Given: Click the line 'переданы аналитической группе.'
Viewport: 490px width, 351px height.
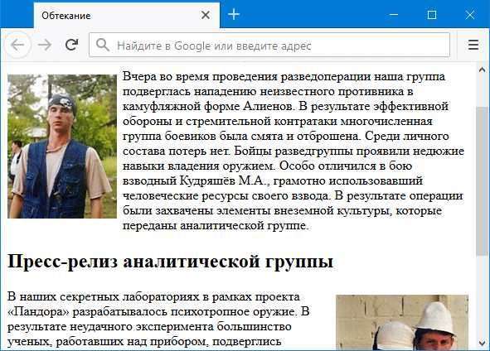Looking at the screenshot, I should (x=216, y=225).
